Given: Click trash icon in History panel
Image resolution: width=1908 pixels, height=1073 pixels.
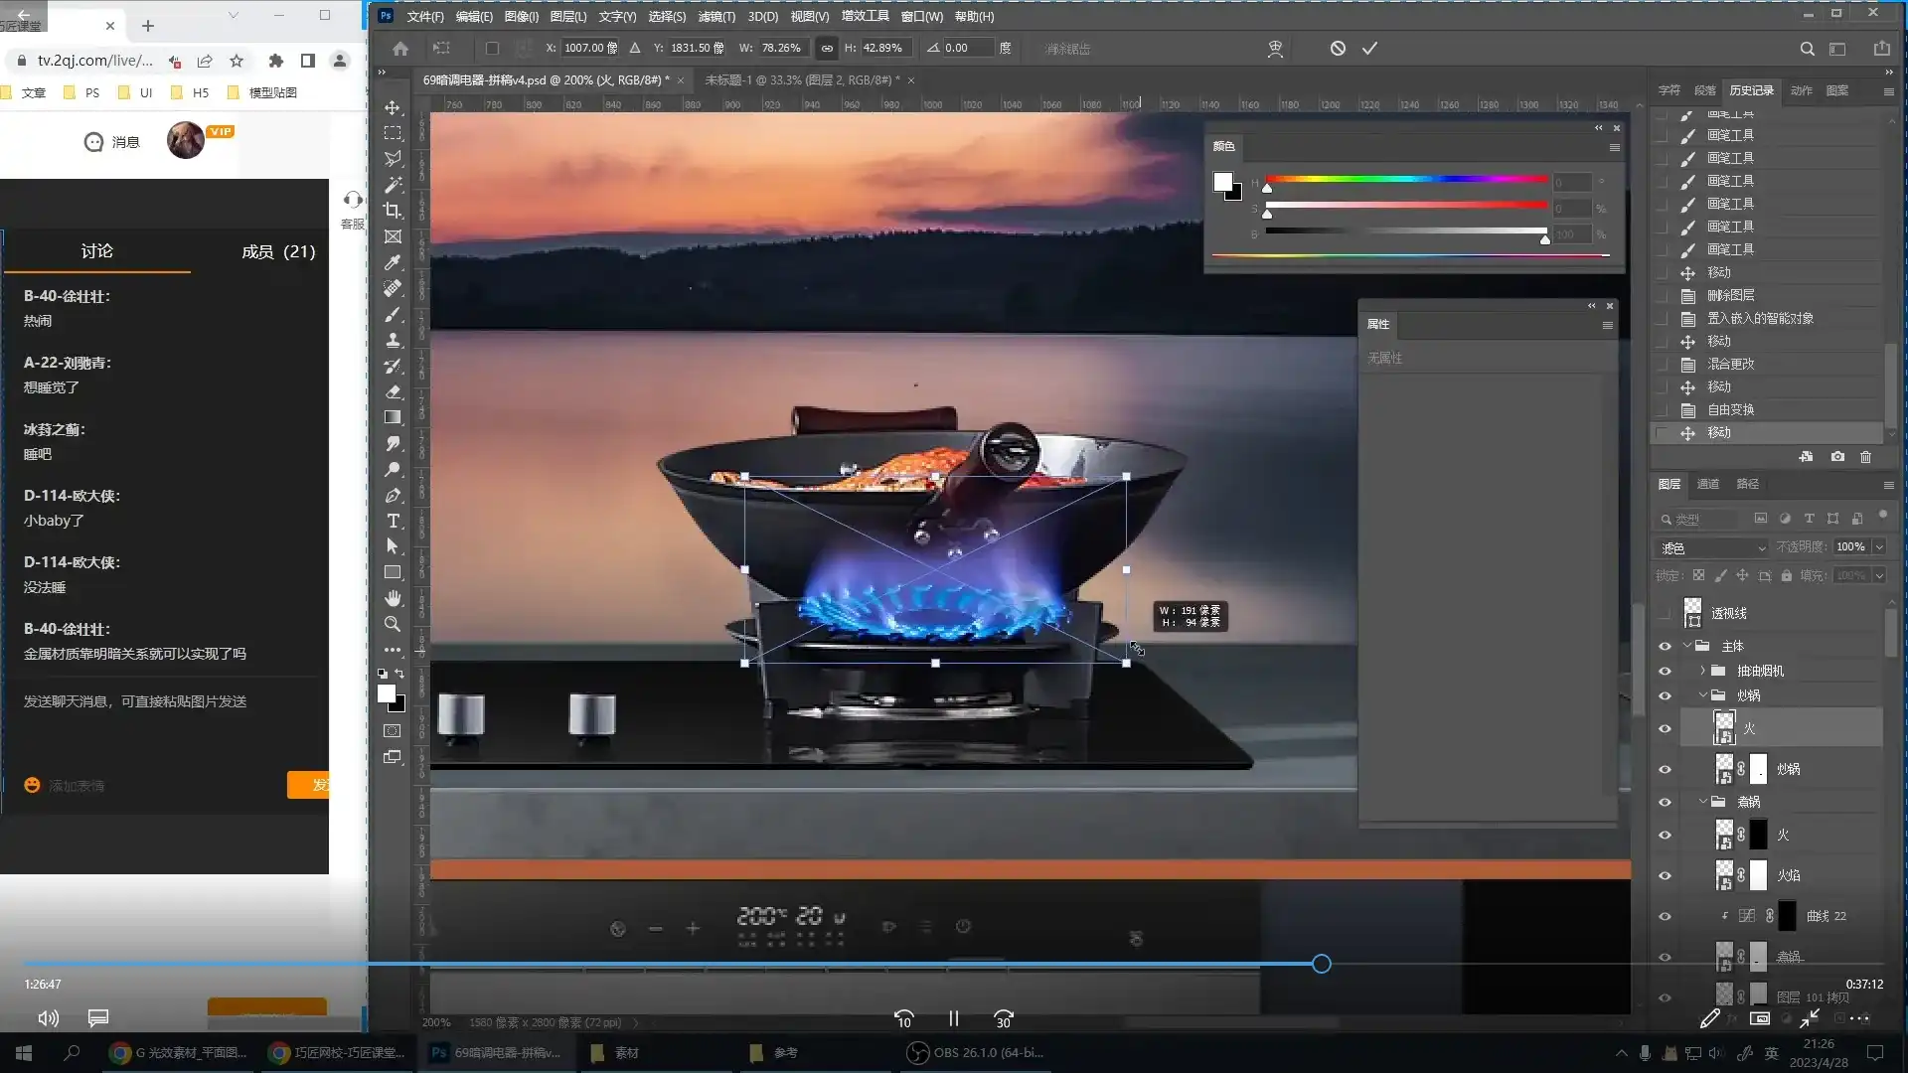Looking at the screenshot, I should [x=1865, y=457].
